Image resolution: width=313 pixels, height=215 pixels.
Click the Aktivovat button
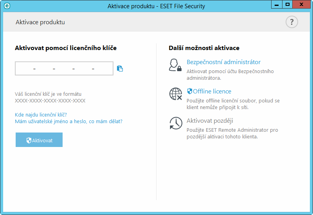[x=39, y=140]
